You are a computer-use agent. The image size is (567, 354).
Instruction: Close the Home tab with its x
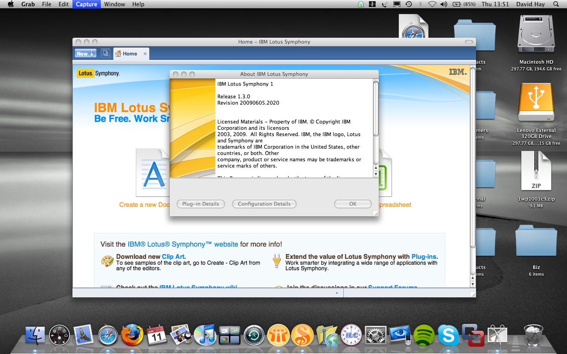click(145, 54)
